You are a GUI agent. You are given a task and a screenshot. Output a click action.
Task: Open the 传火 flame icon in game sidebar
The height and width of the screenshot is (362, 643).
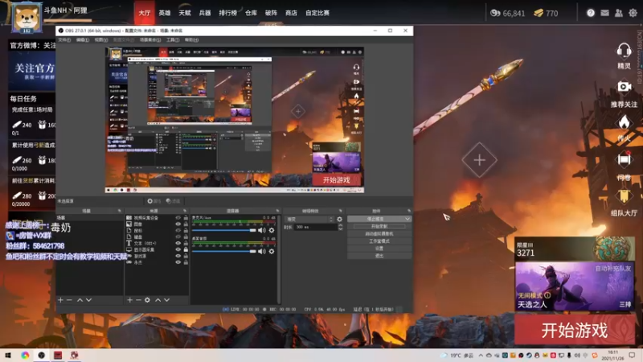(624, 122)
